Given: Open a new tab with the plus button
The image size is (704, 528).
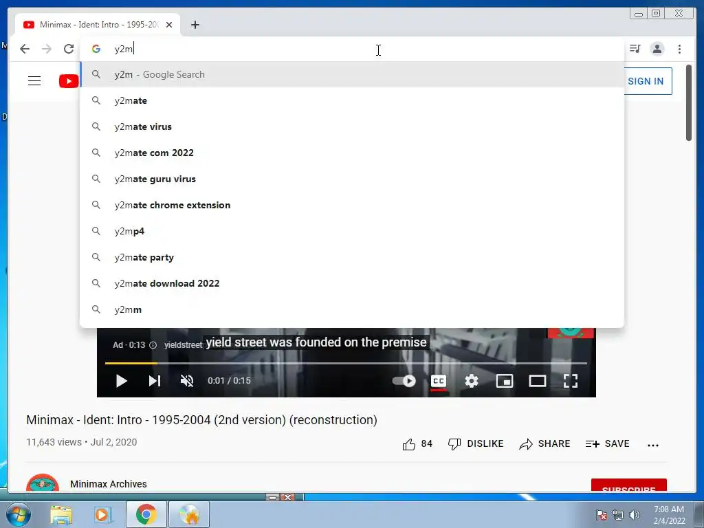Looking at the screenshot, I should 195,25.
